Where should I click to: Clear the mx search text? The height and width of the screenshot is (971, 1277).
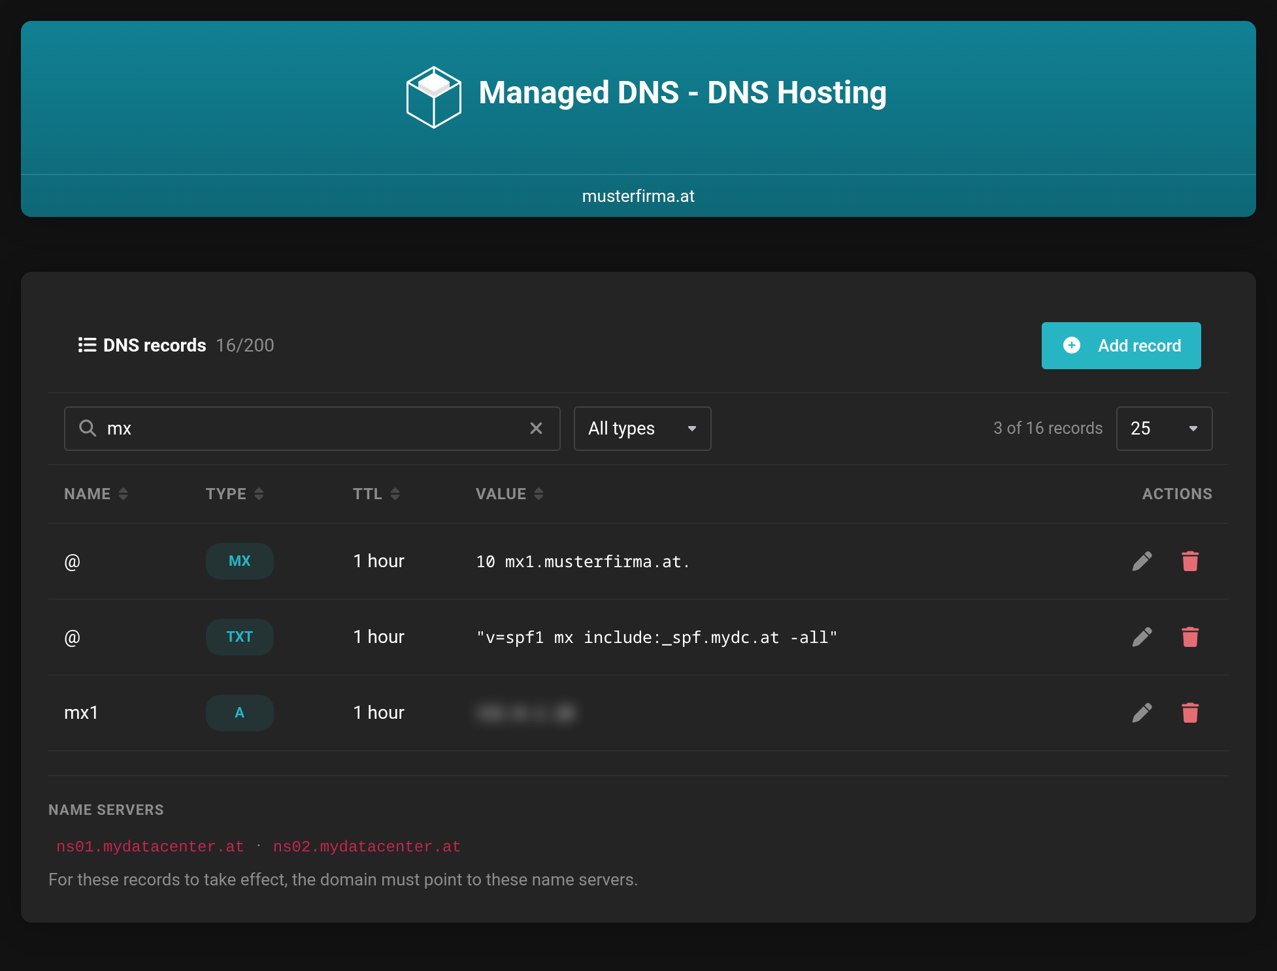click(x=536, y=428)
